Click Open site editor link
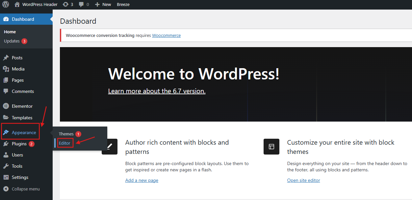This screenshot has width=412, height=200. [303, 180]
